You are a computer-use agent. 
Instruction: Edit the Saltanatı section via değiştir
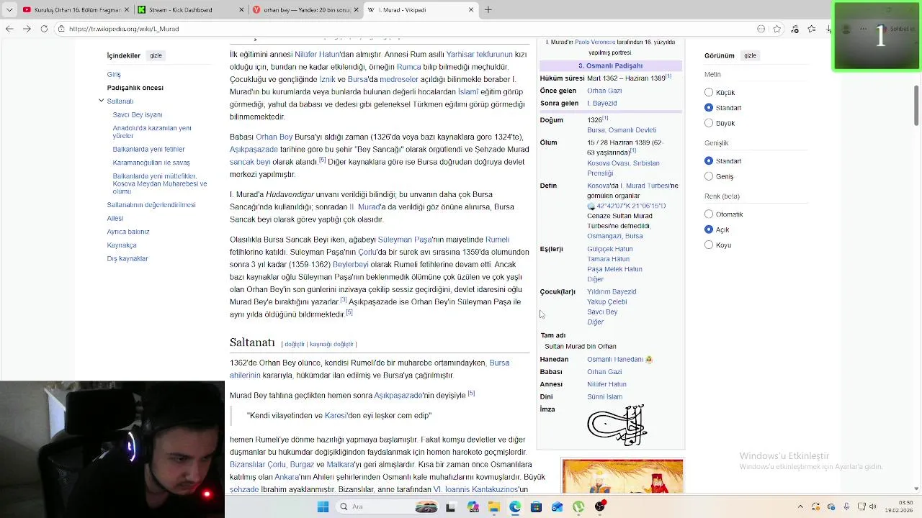295,345
